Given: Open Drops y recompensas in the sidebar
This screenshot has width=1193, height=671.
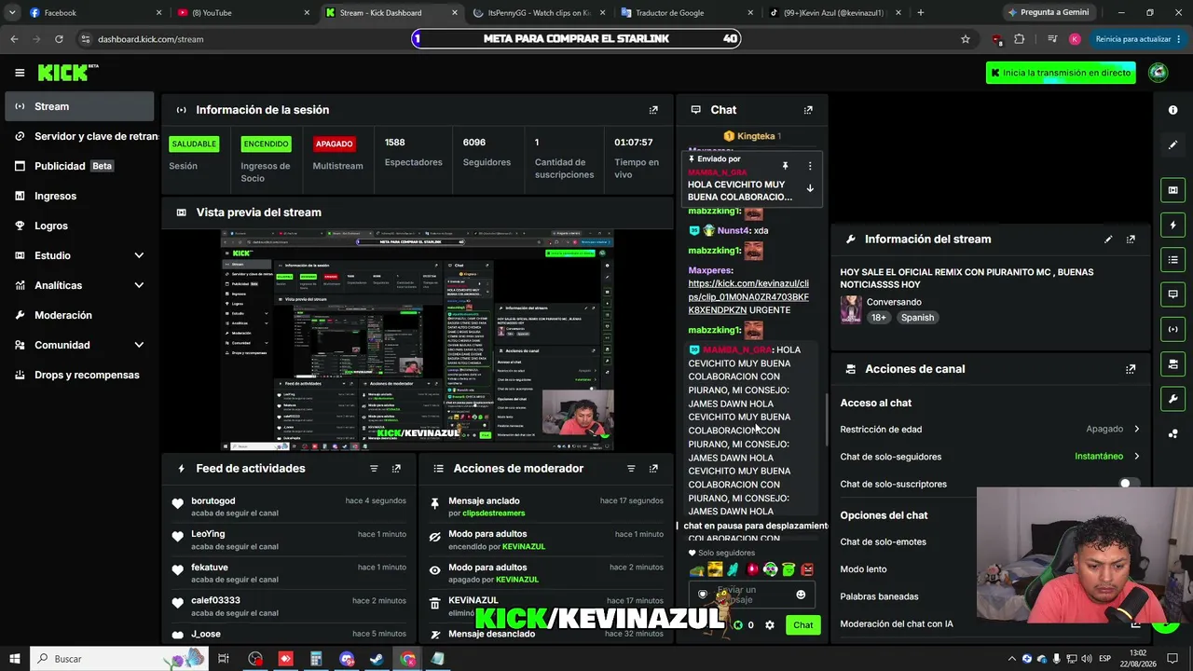Looking at the screenshot, I should 79,375.
